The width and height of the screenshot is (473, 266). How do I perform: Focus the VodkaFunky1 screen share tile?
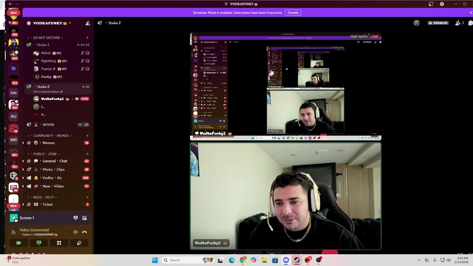click(285, 87)
